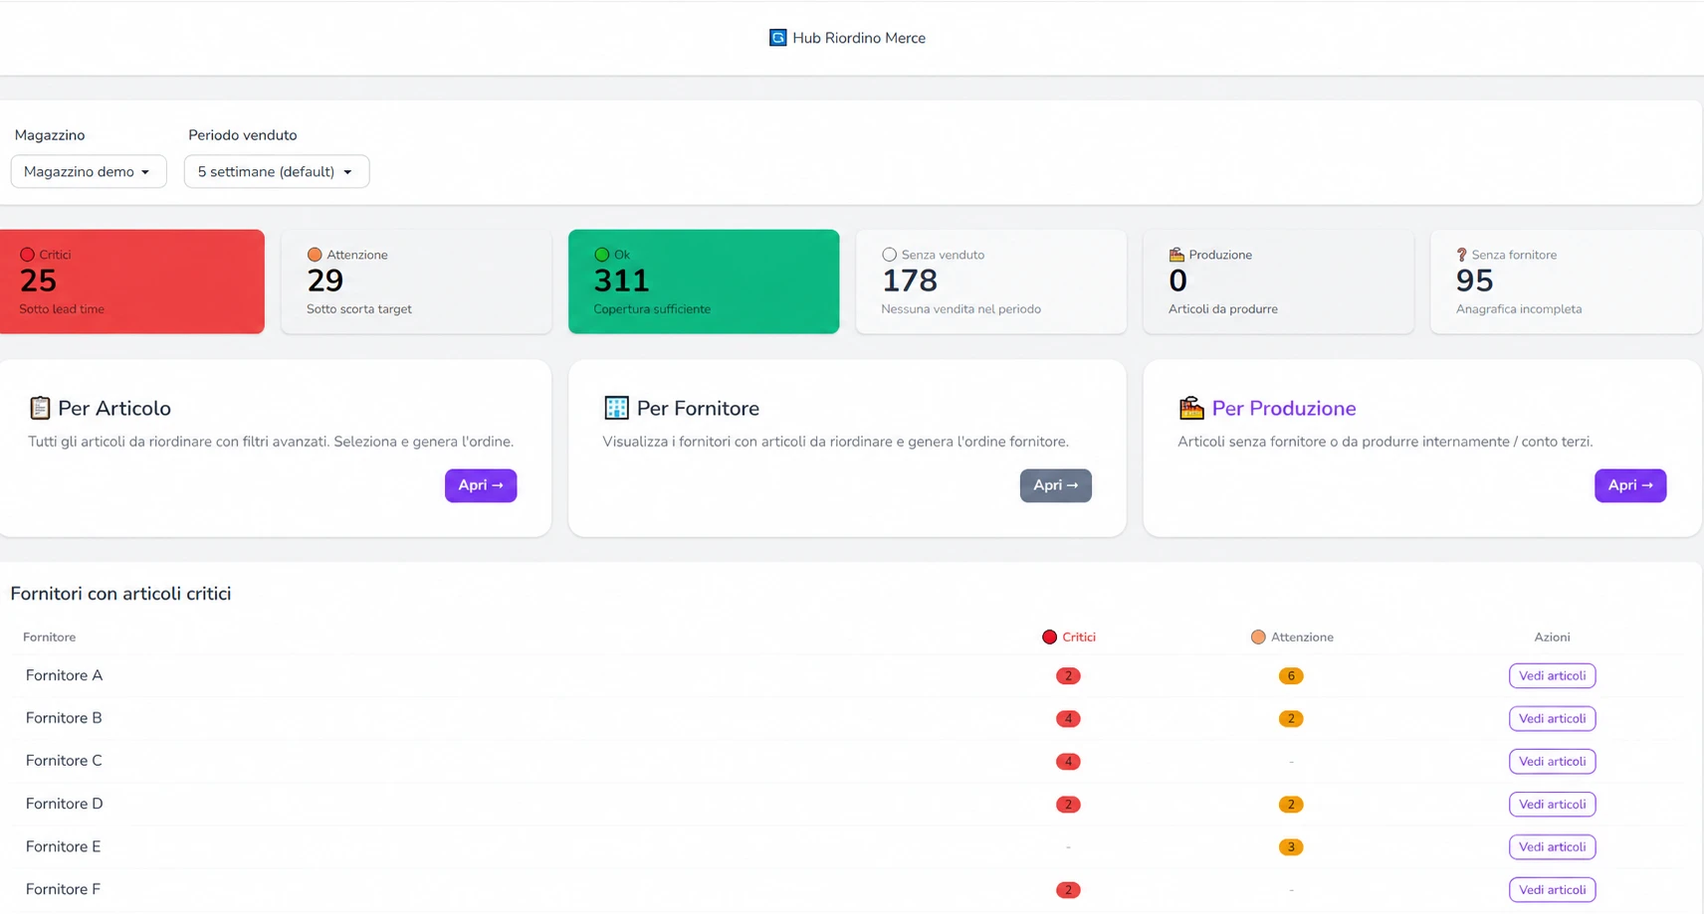Screen dimensions: 1704x914
Task: Click the question mark icon in Senza fornitore card
Action: pos(1462,255)
